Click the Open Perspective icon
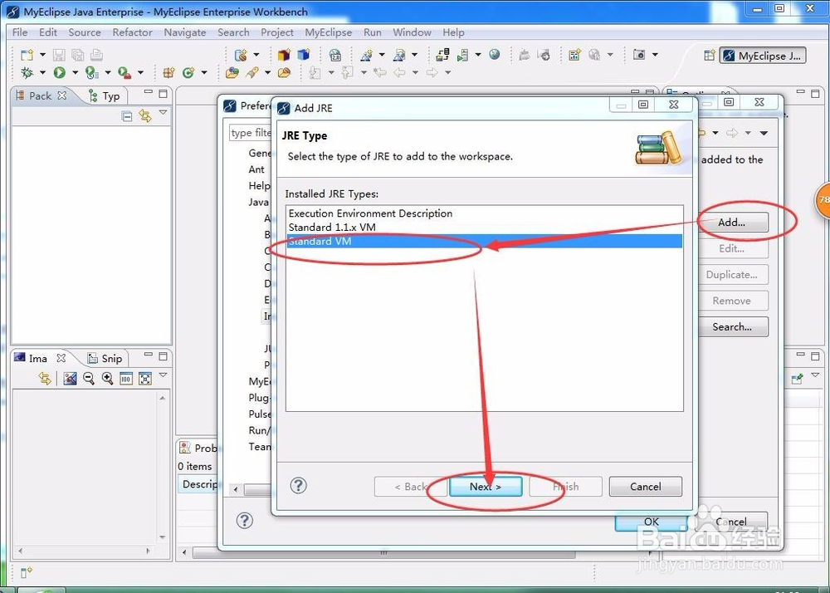This screenshot has width=830, height=593. [x=710, y=55]
